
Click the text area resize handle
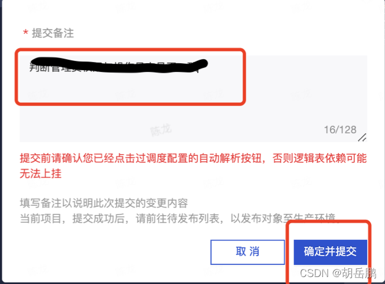point(362,137)
